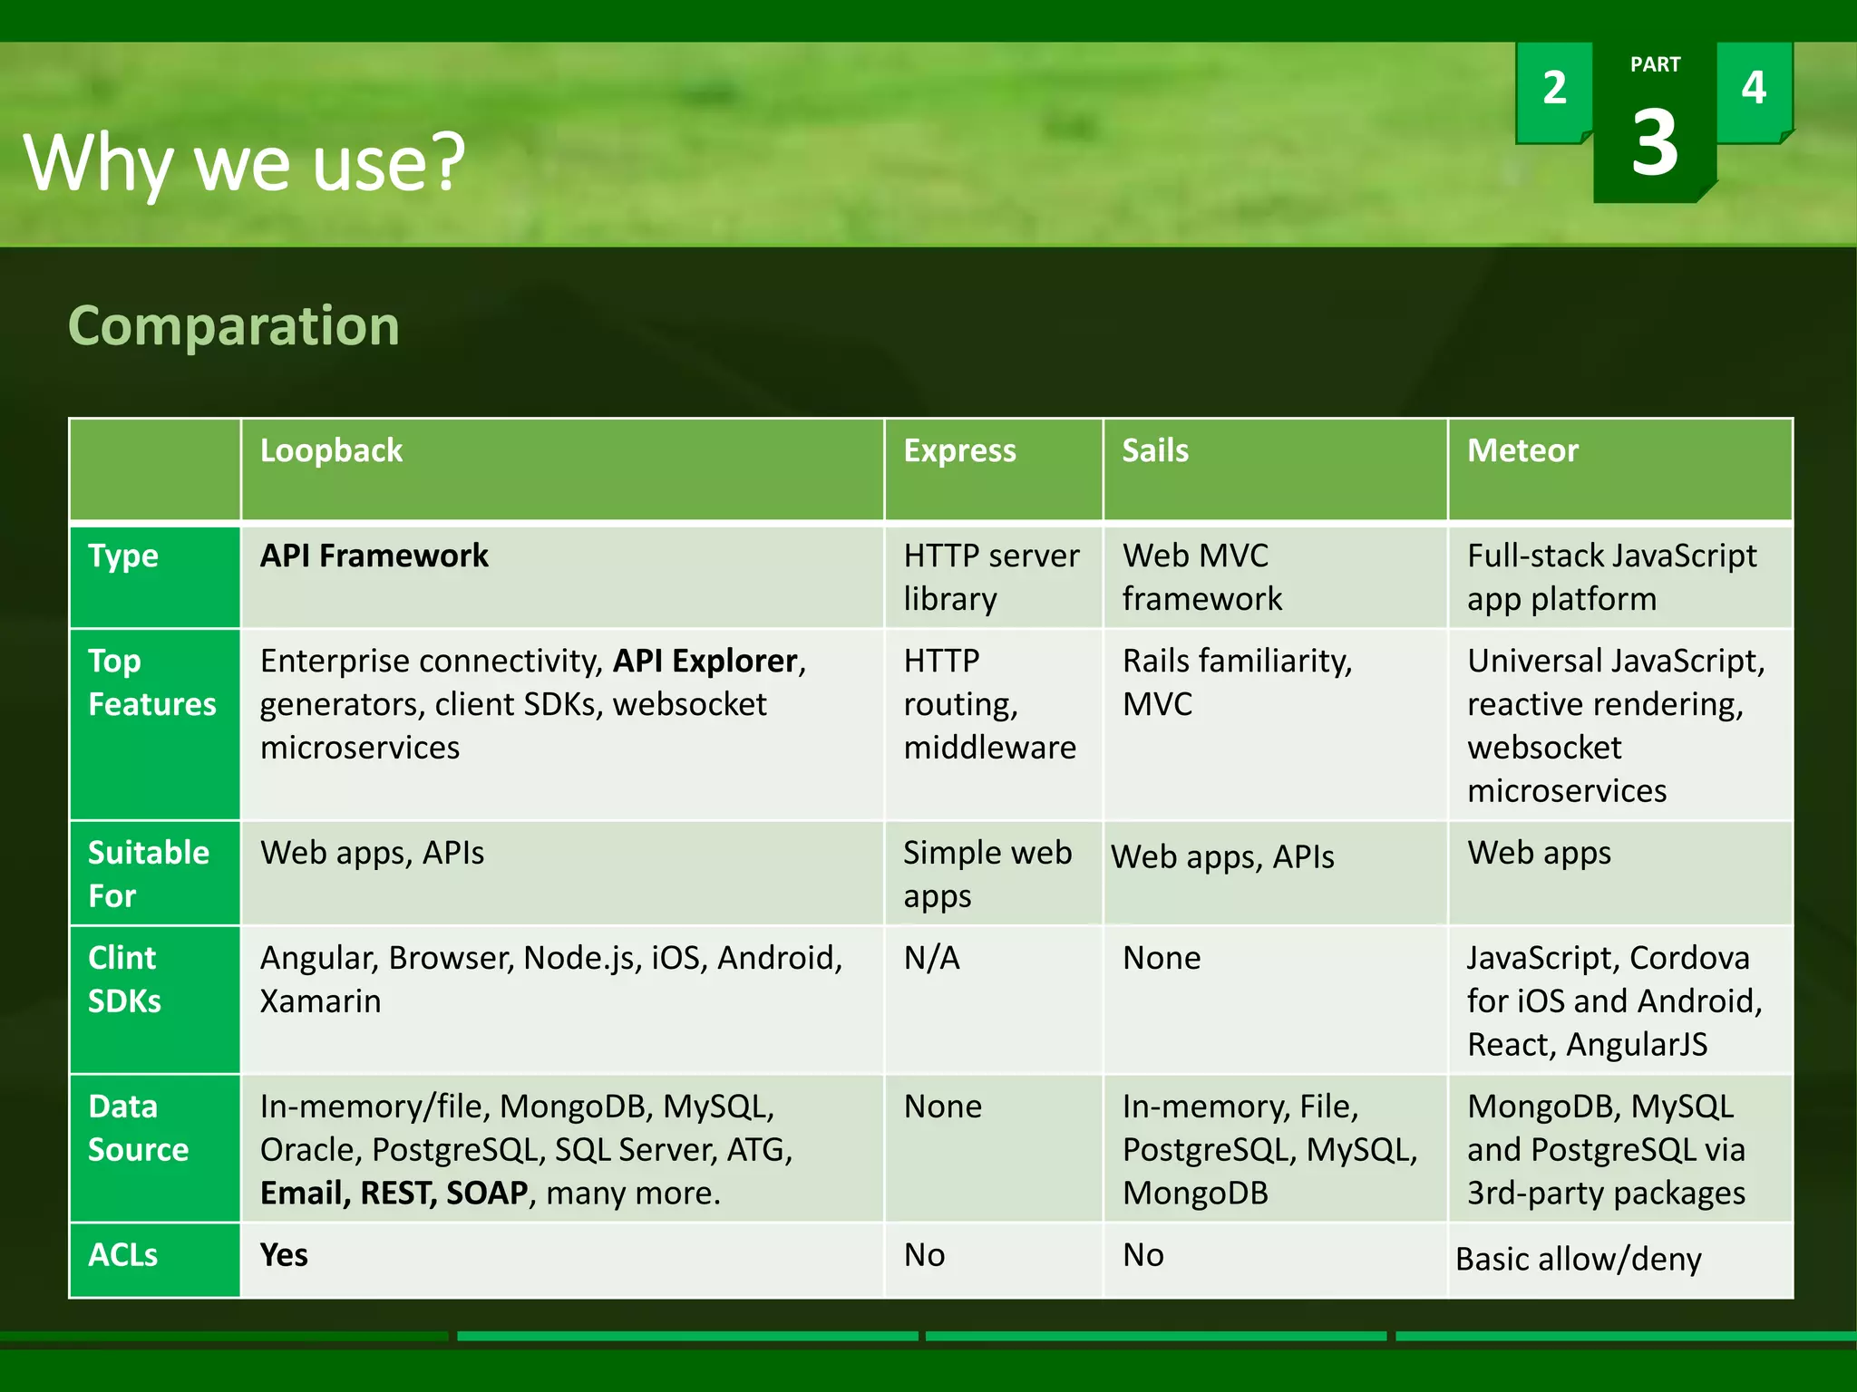Select the 'In-memory/file, MongoDB, MySQL' Loopback cell
The height and width of the screenshot is (1392, 1857).
(x=563, y=1149)
